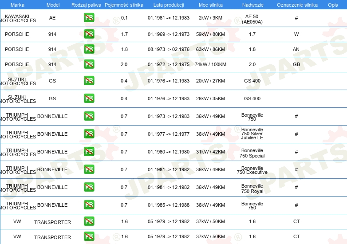
Task: Click fuel icon in Silver Jubilee LE row
Action: 89,134
